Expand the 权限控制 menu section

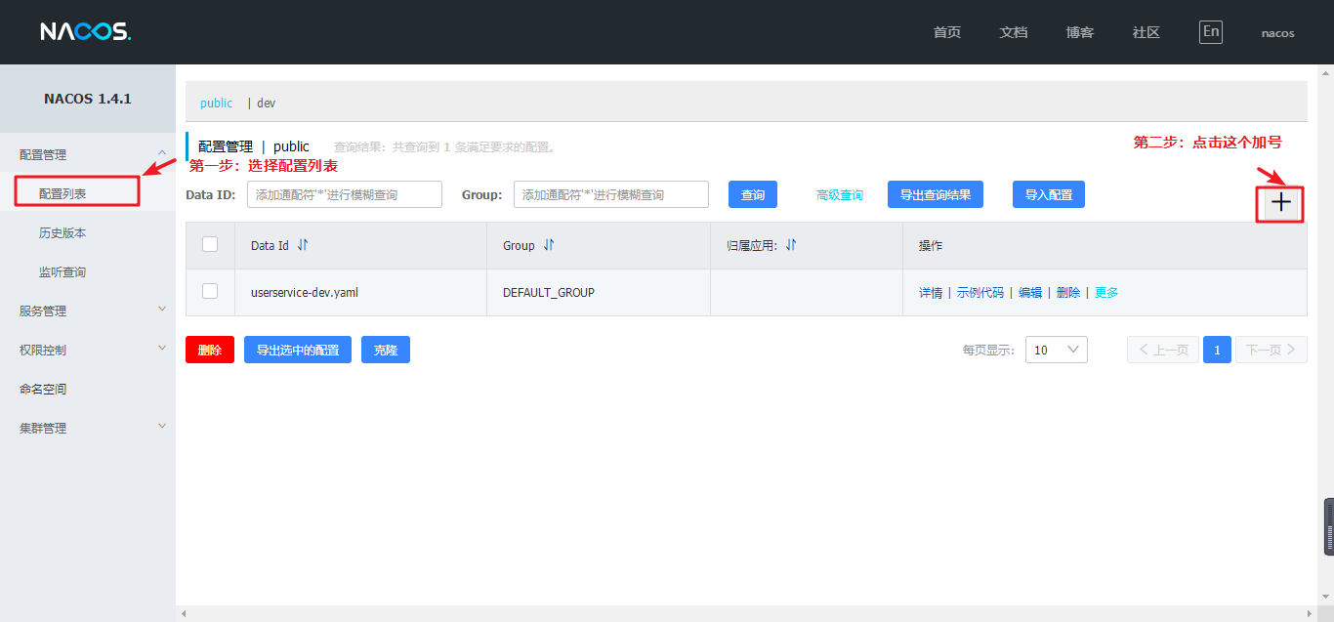(x=162, y=348)
